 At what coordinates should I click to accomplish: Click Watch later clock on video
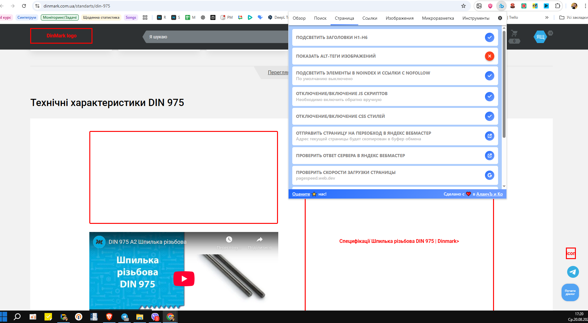coord(229,239)
